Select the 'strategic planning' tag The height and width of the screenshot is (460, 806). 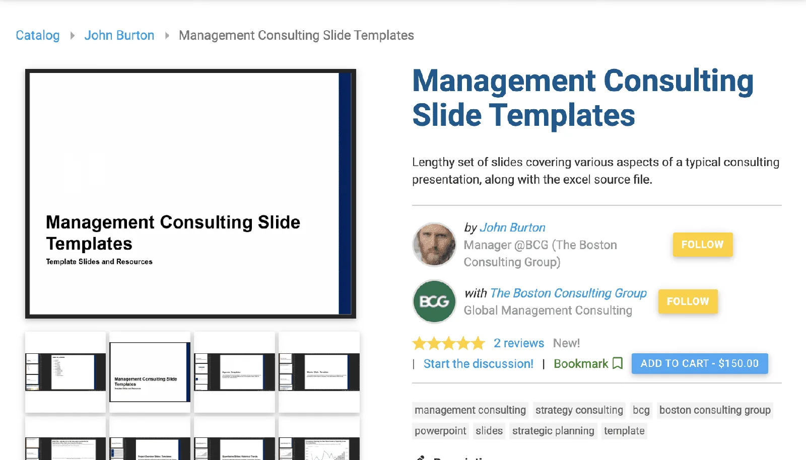pos(553,431)
